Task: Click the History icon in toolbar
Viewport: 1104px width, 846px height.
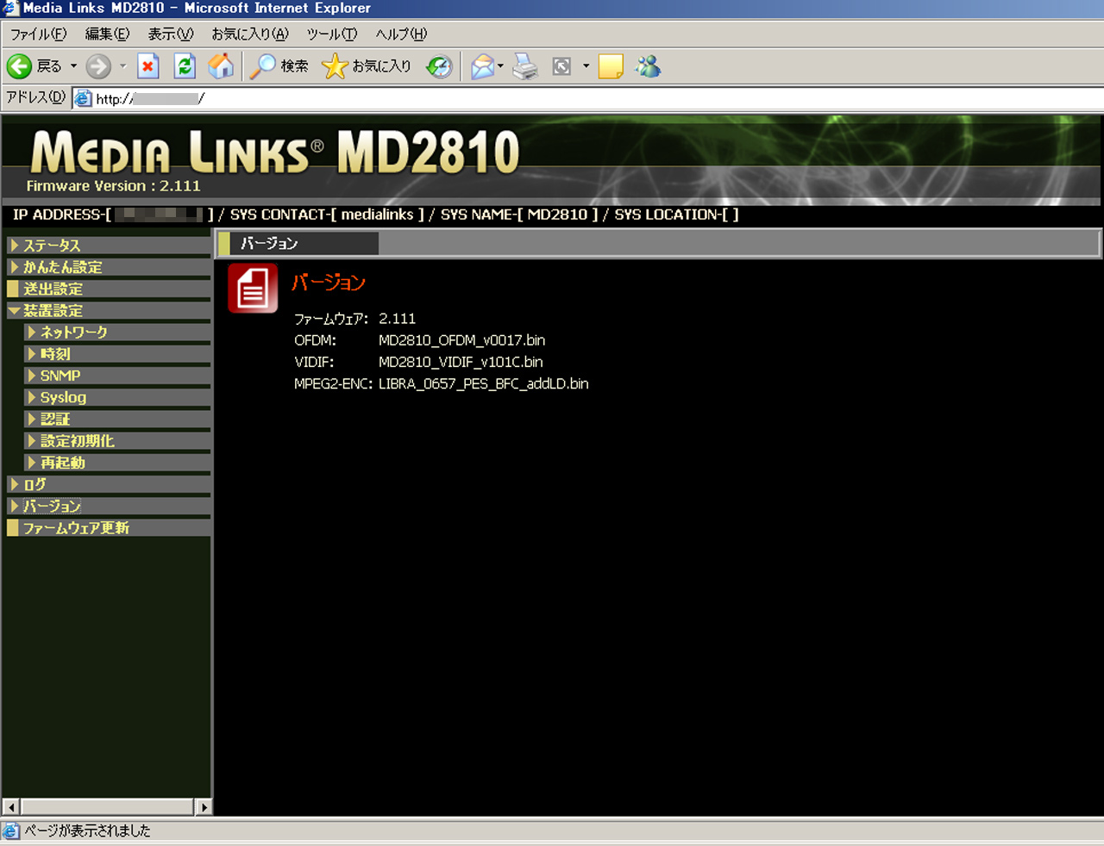Action: click(x=439, y=66)
